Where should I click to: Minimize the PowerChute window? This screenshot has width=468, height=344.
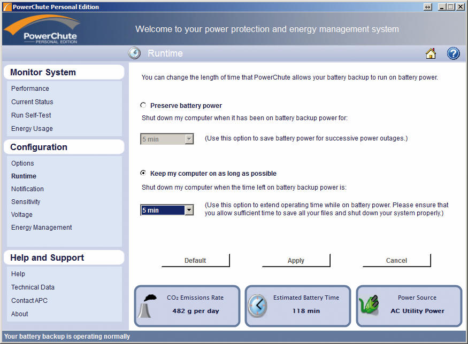(442, 7)
